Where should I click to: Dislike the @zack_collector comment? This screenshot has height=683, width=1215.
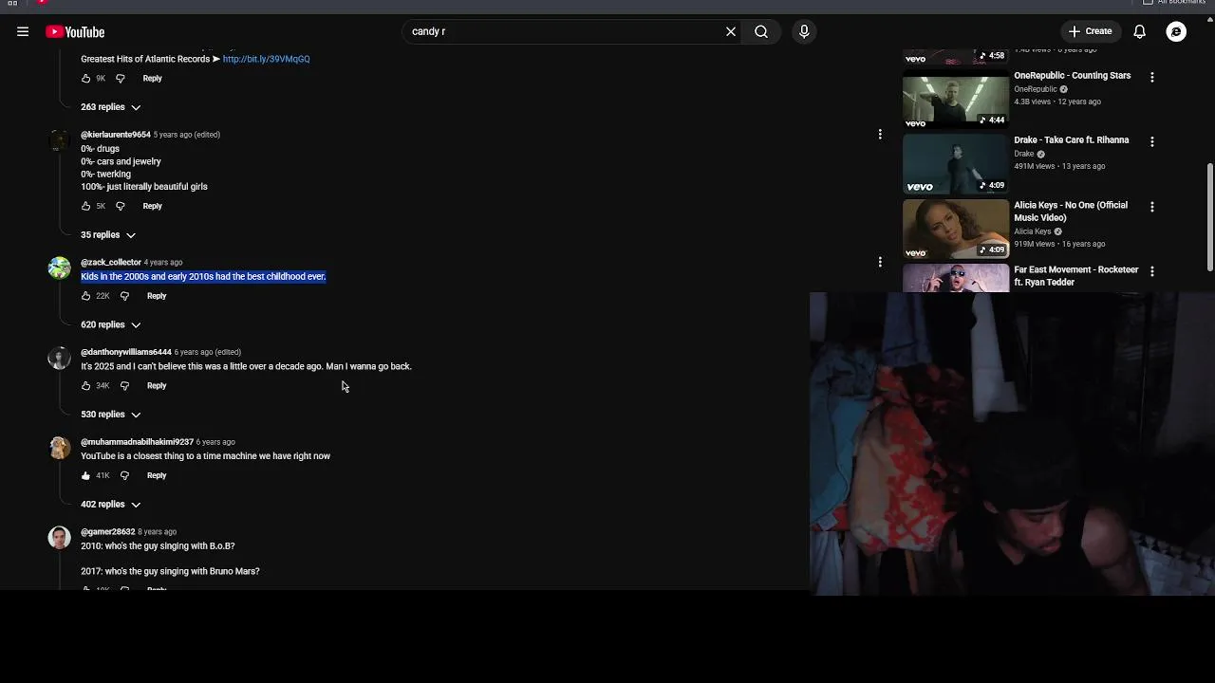pos(124,296)
